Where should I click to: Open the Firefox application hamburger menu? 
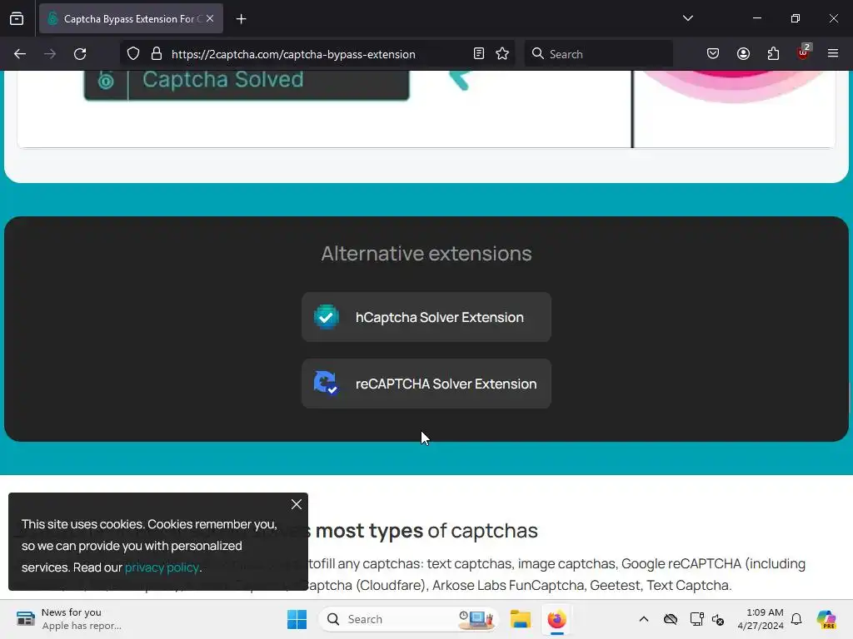click(833, 54)
